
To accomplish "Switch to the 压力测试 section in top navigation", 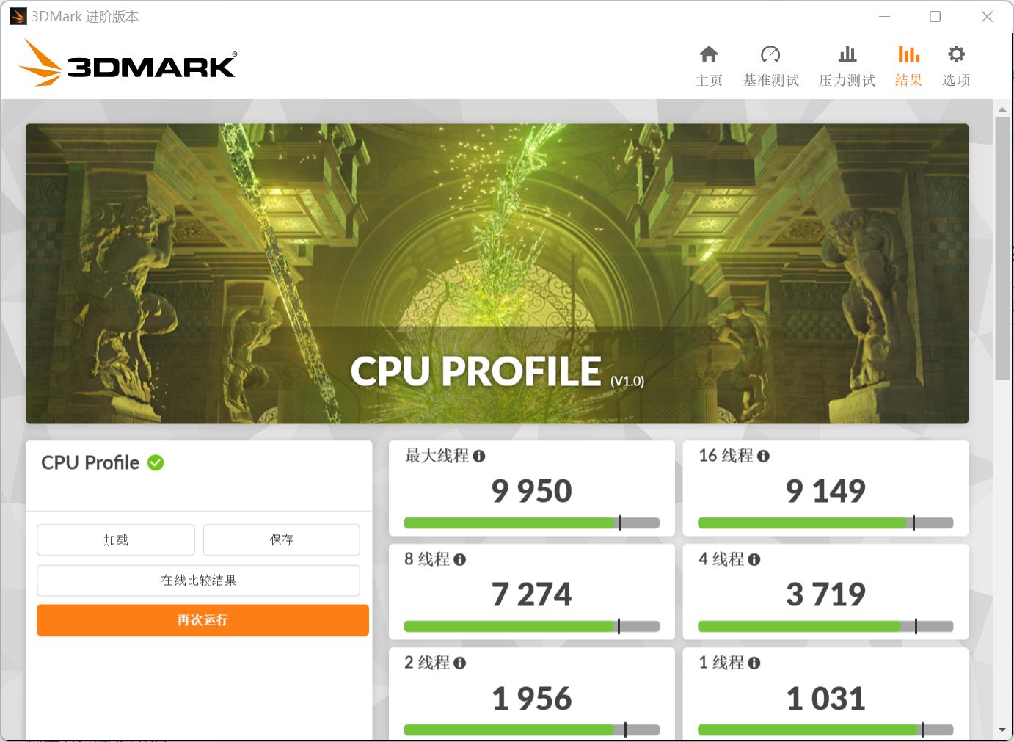I will click(847, 65).
